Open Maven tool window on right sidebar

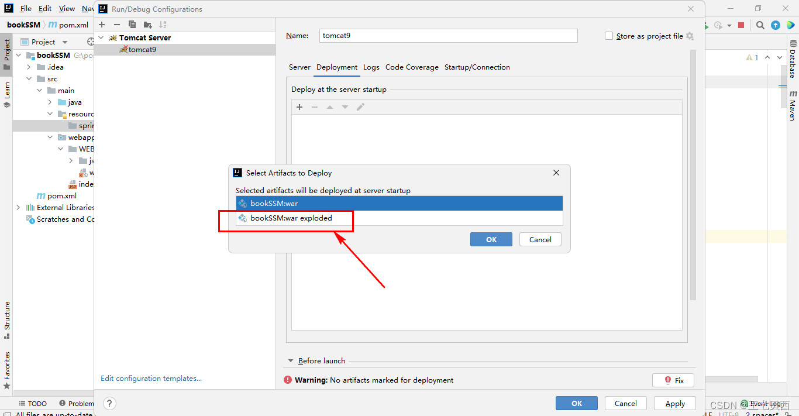793,106
